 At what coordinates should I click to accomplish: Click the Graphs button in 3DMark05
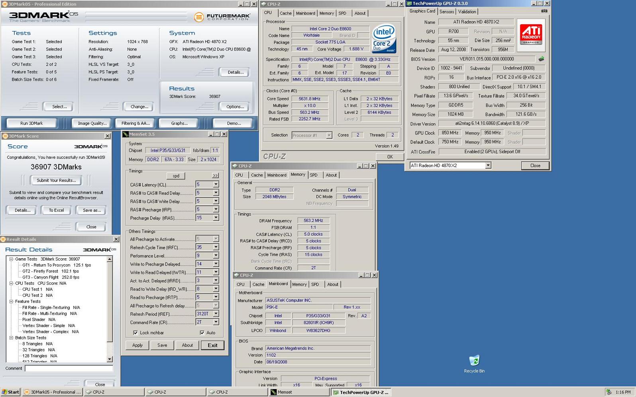pos(179,123)
